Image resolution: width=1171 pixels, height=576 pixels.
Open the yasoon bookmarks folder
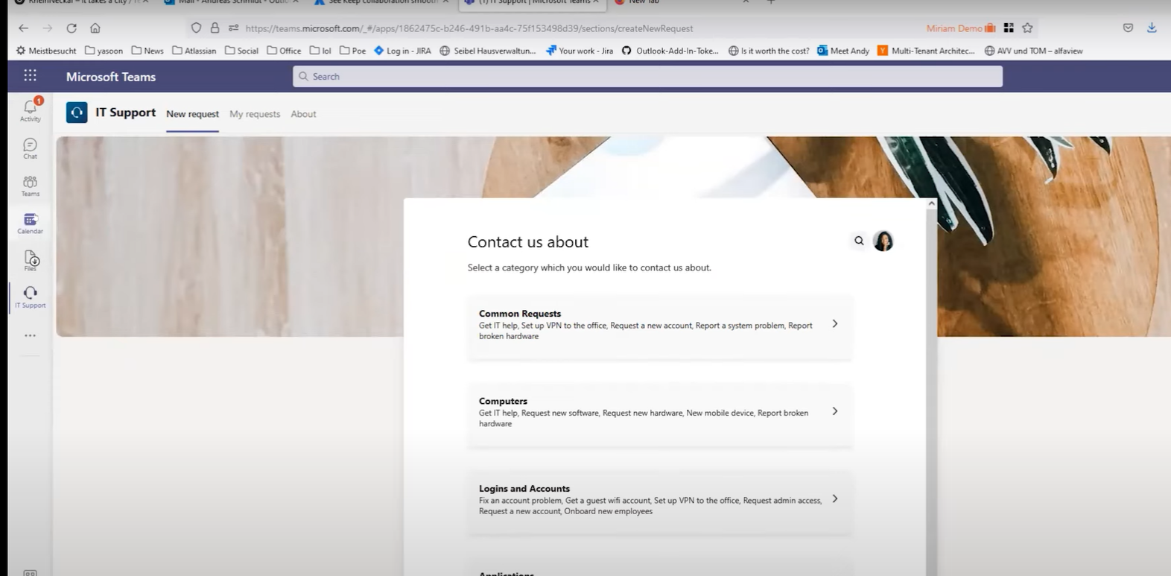(x=104, y=51)
